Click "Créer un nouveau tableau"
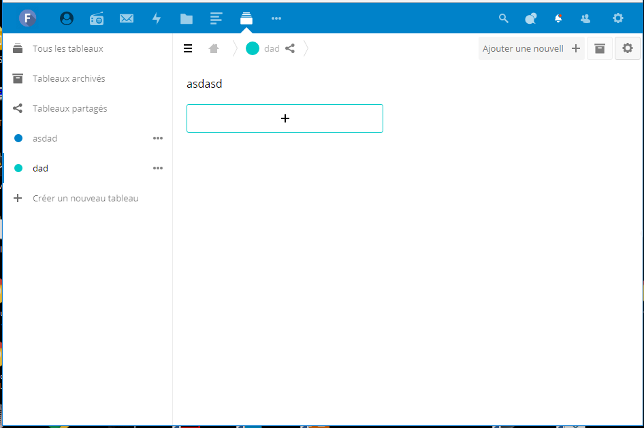The height and width of the screenshot is (428, 644). coord(85,198)
